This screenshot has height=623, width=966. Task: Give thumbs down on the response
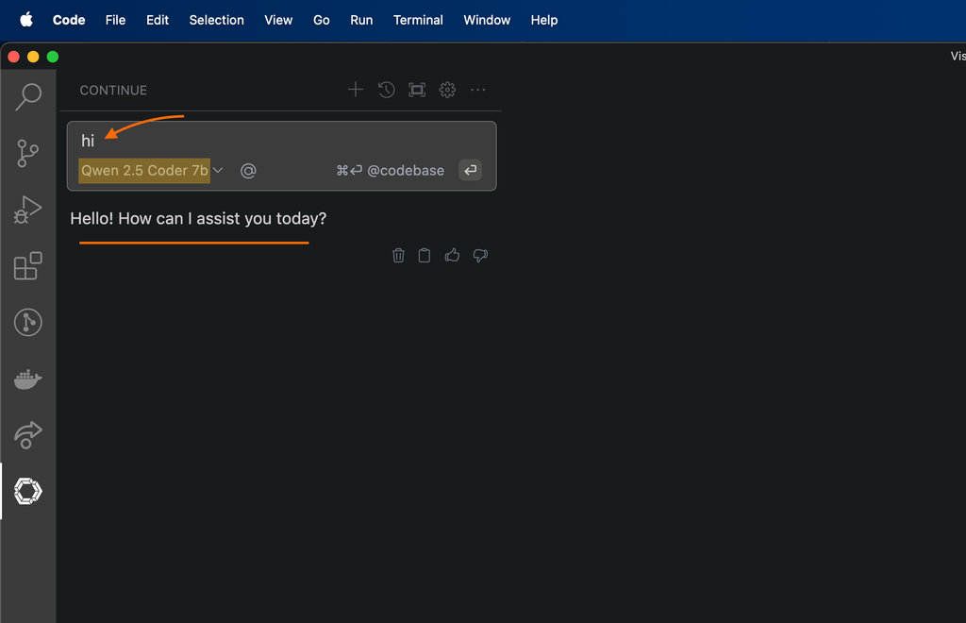point(480,255)
